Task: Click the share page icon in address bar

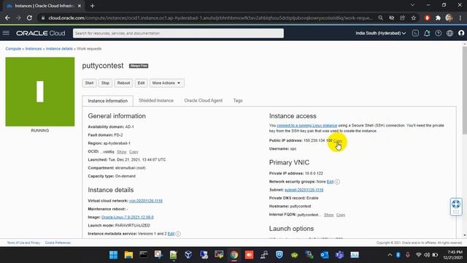Action: (402, 18)
